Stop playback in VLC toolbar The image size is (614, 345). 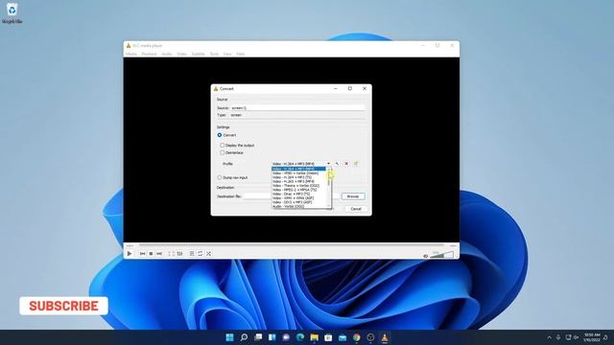(151, 254)
